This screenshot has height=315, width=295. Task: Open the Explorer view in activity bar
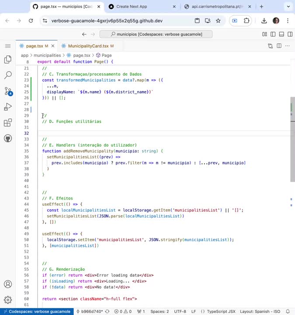8,59
